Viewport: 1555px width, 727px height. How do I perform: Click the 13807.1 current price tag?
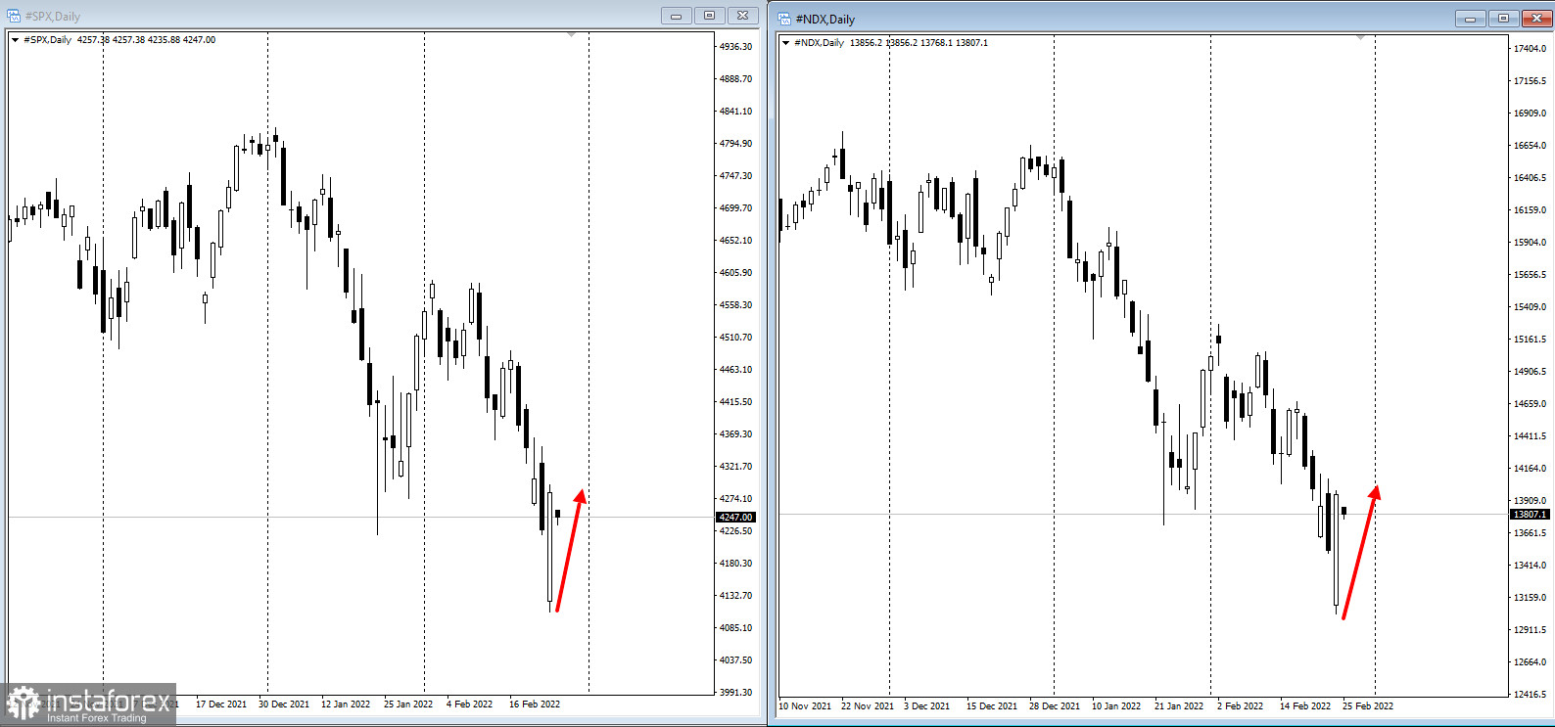click(x=1530, y=515)
